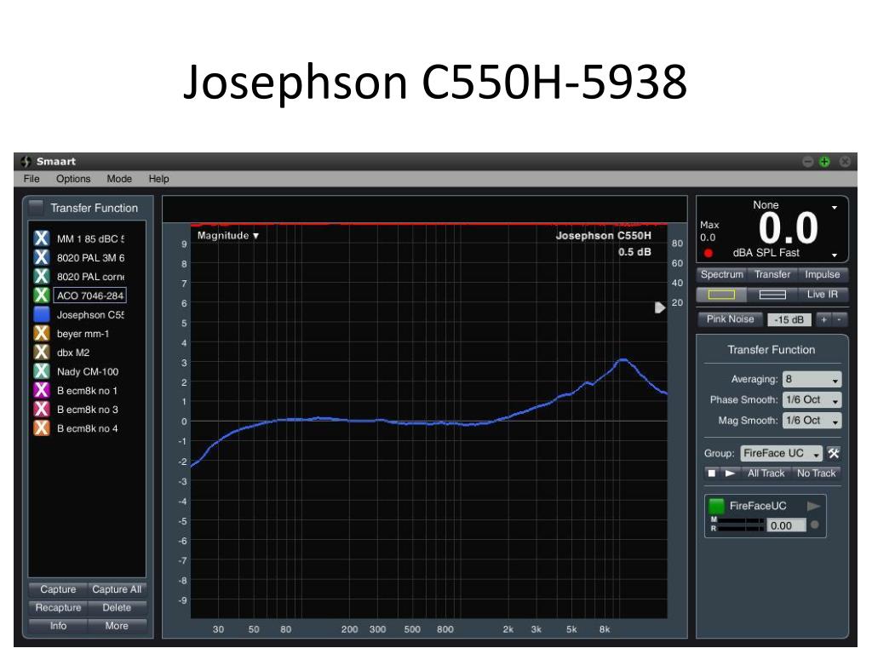This screenshot has height=654, width=872.
Task: Toggle visibility of ACO 7046-284 trace
Action: (41, 295)
